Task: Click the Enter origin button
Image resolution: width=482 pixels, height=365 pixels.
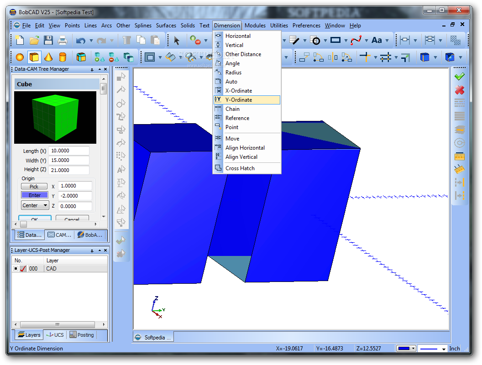Action: pos(34,195)
